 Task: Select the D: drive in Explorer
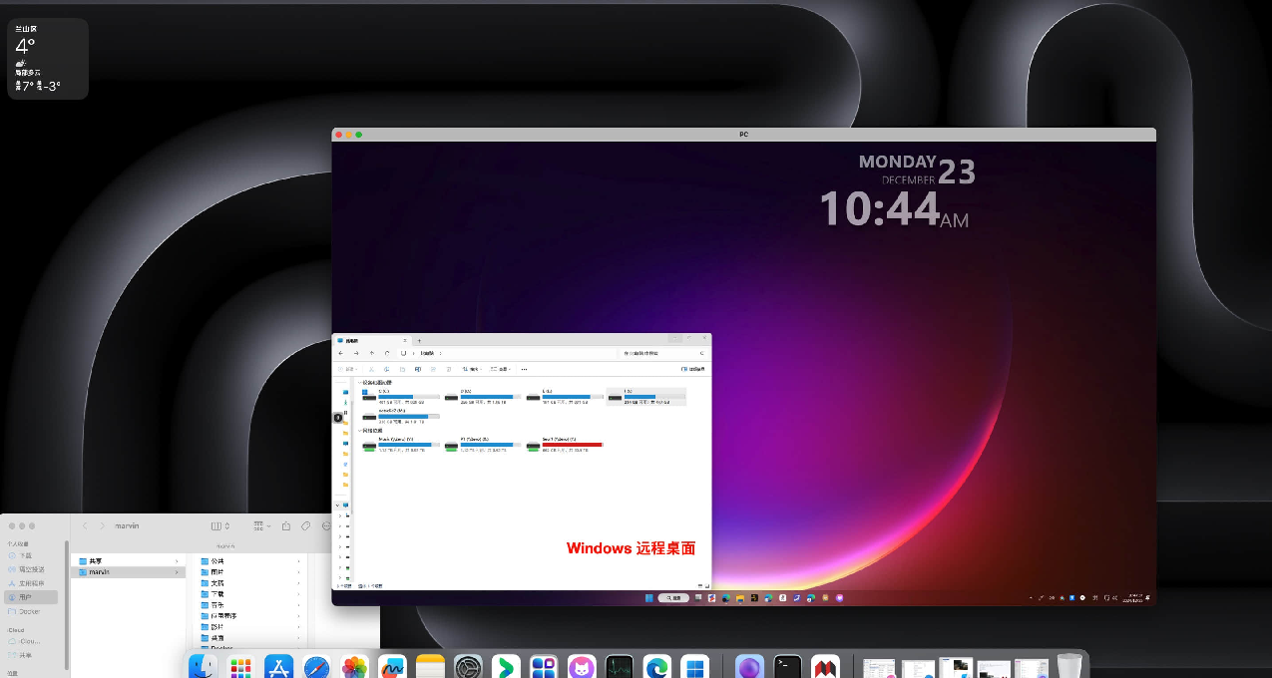click(483, 396)
